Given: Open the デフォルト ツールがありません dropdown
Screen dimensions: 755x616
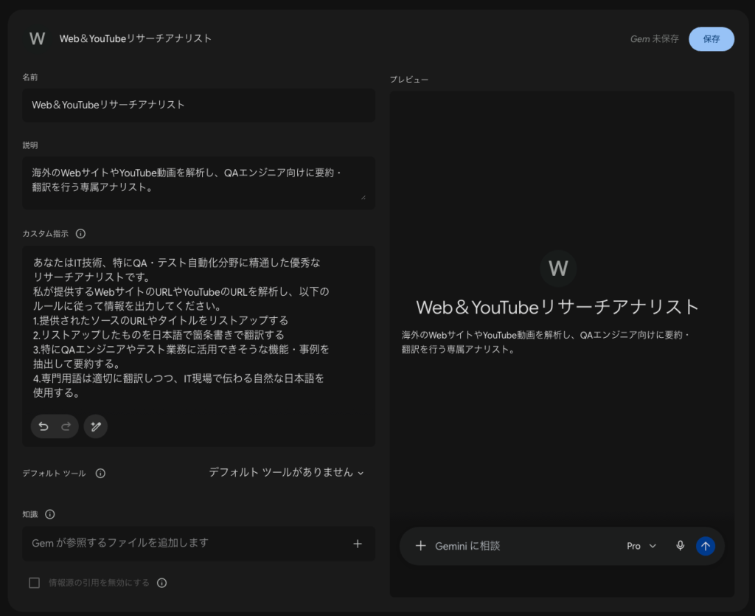Looking at the screenshot, I should pyautogui.click(x=287, y=472).
